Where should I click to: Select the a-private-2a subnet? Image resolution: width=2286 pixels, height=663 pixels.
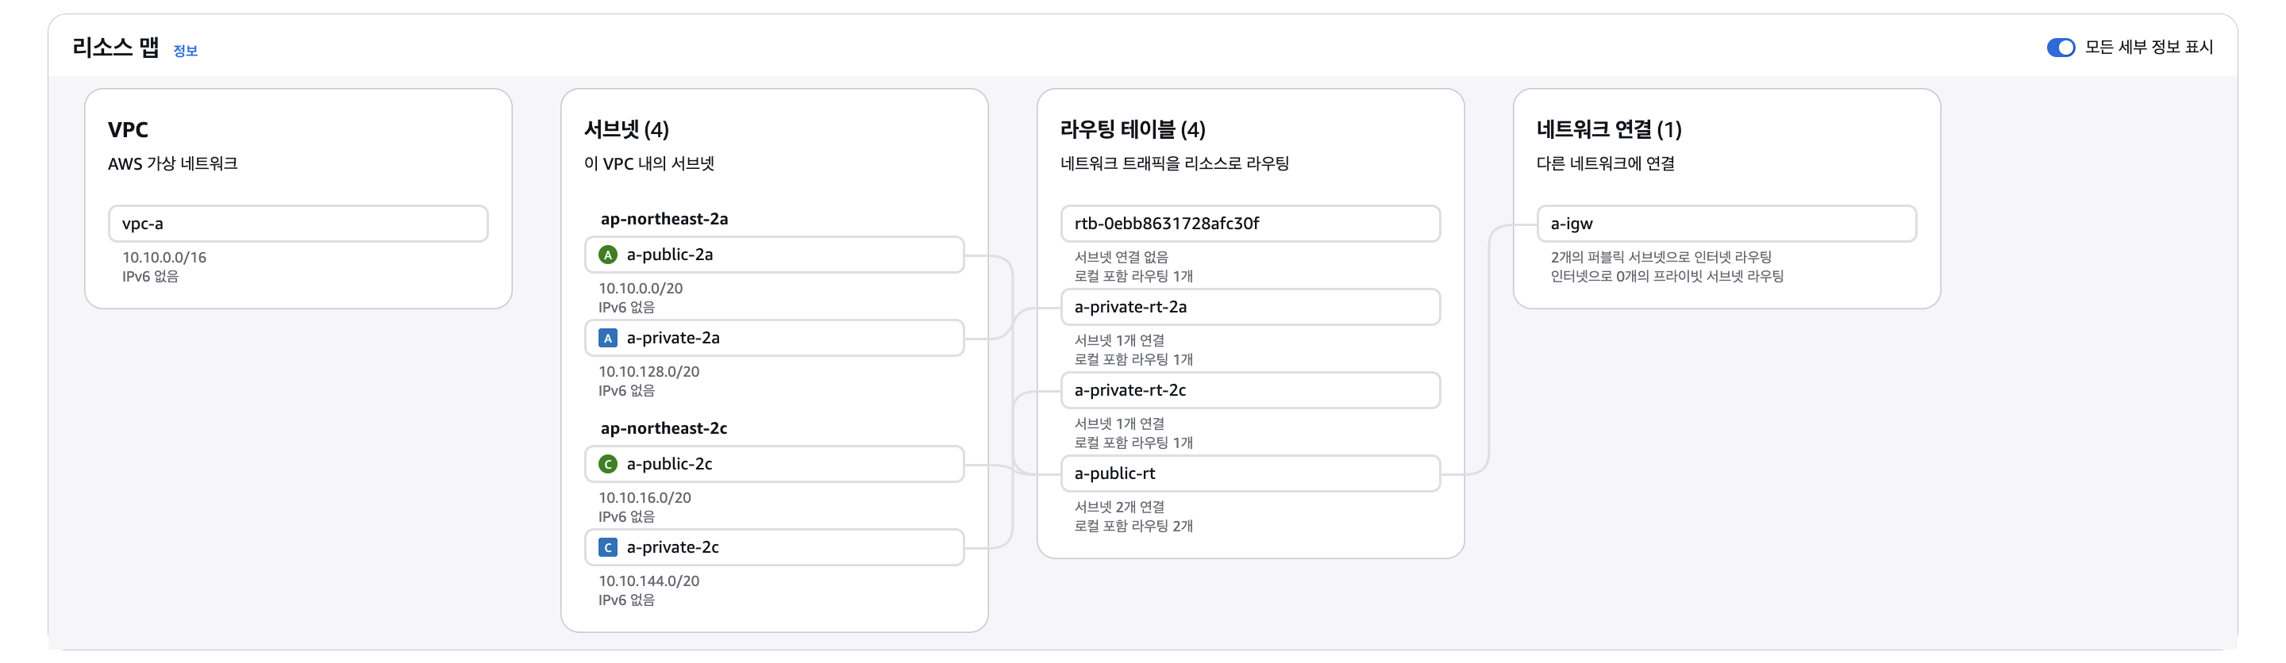[775, 338]
